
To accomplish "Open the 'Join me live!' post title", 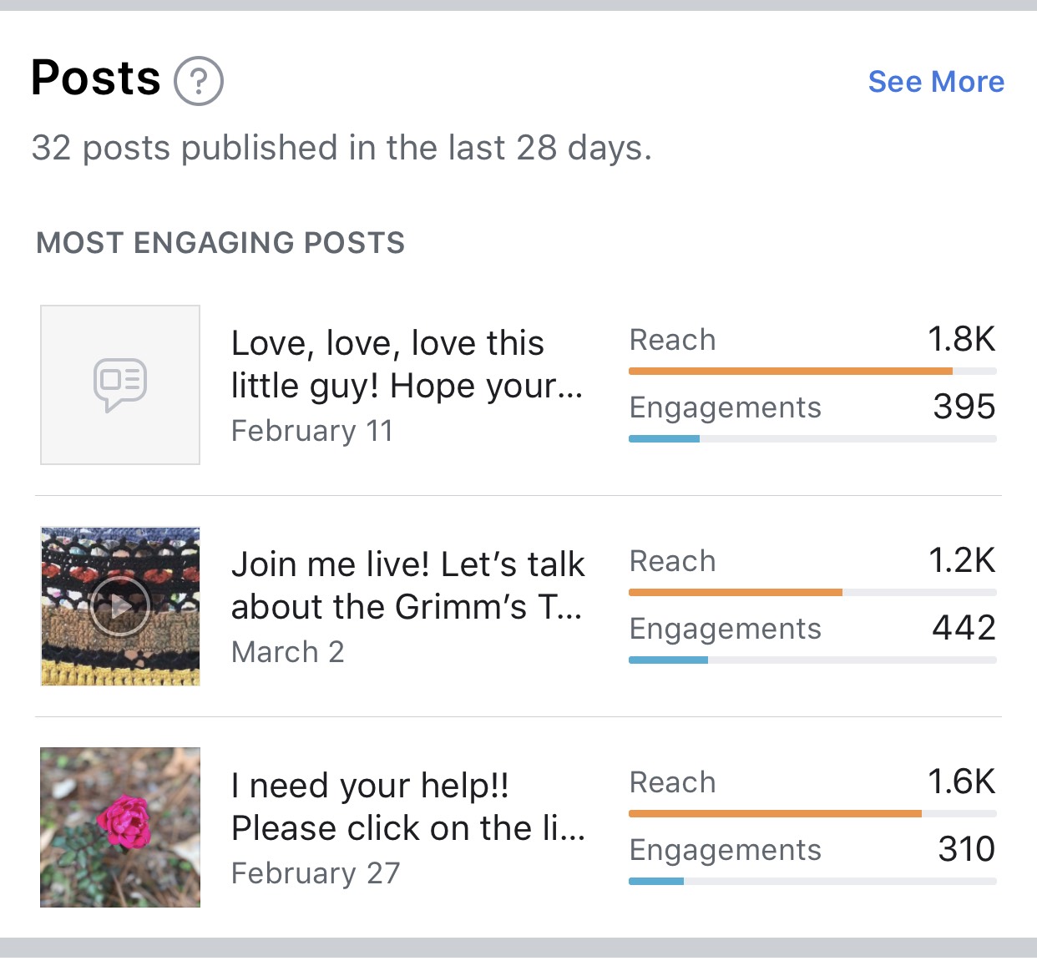I will 407,586.
